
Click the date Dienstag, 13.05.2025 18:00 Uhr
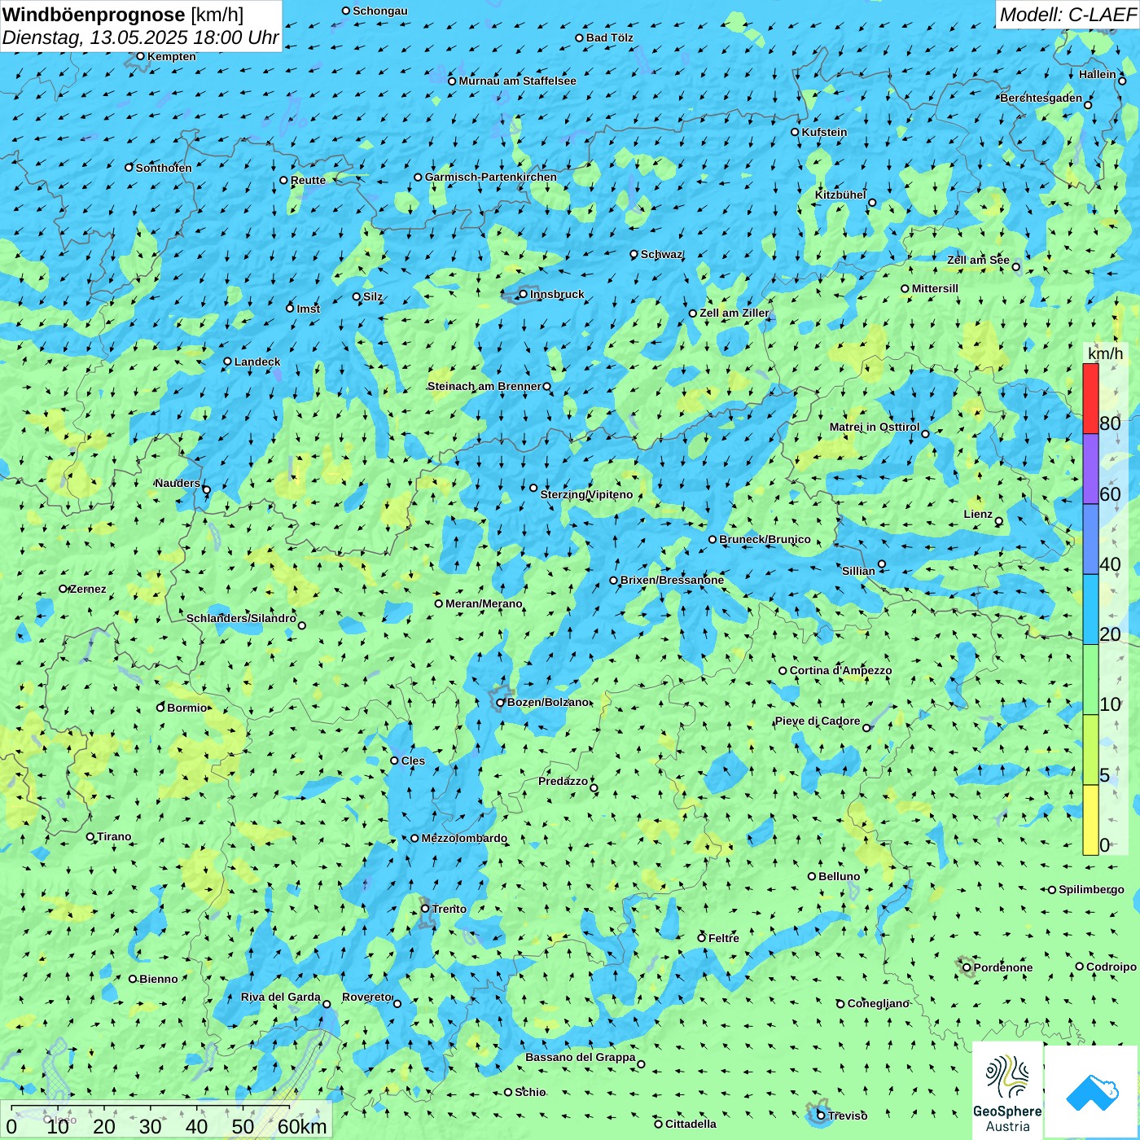(x=140, y=37)
